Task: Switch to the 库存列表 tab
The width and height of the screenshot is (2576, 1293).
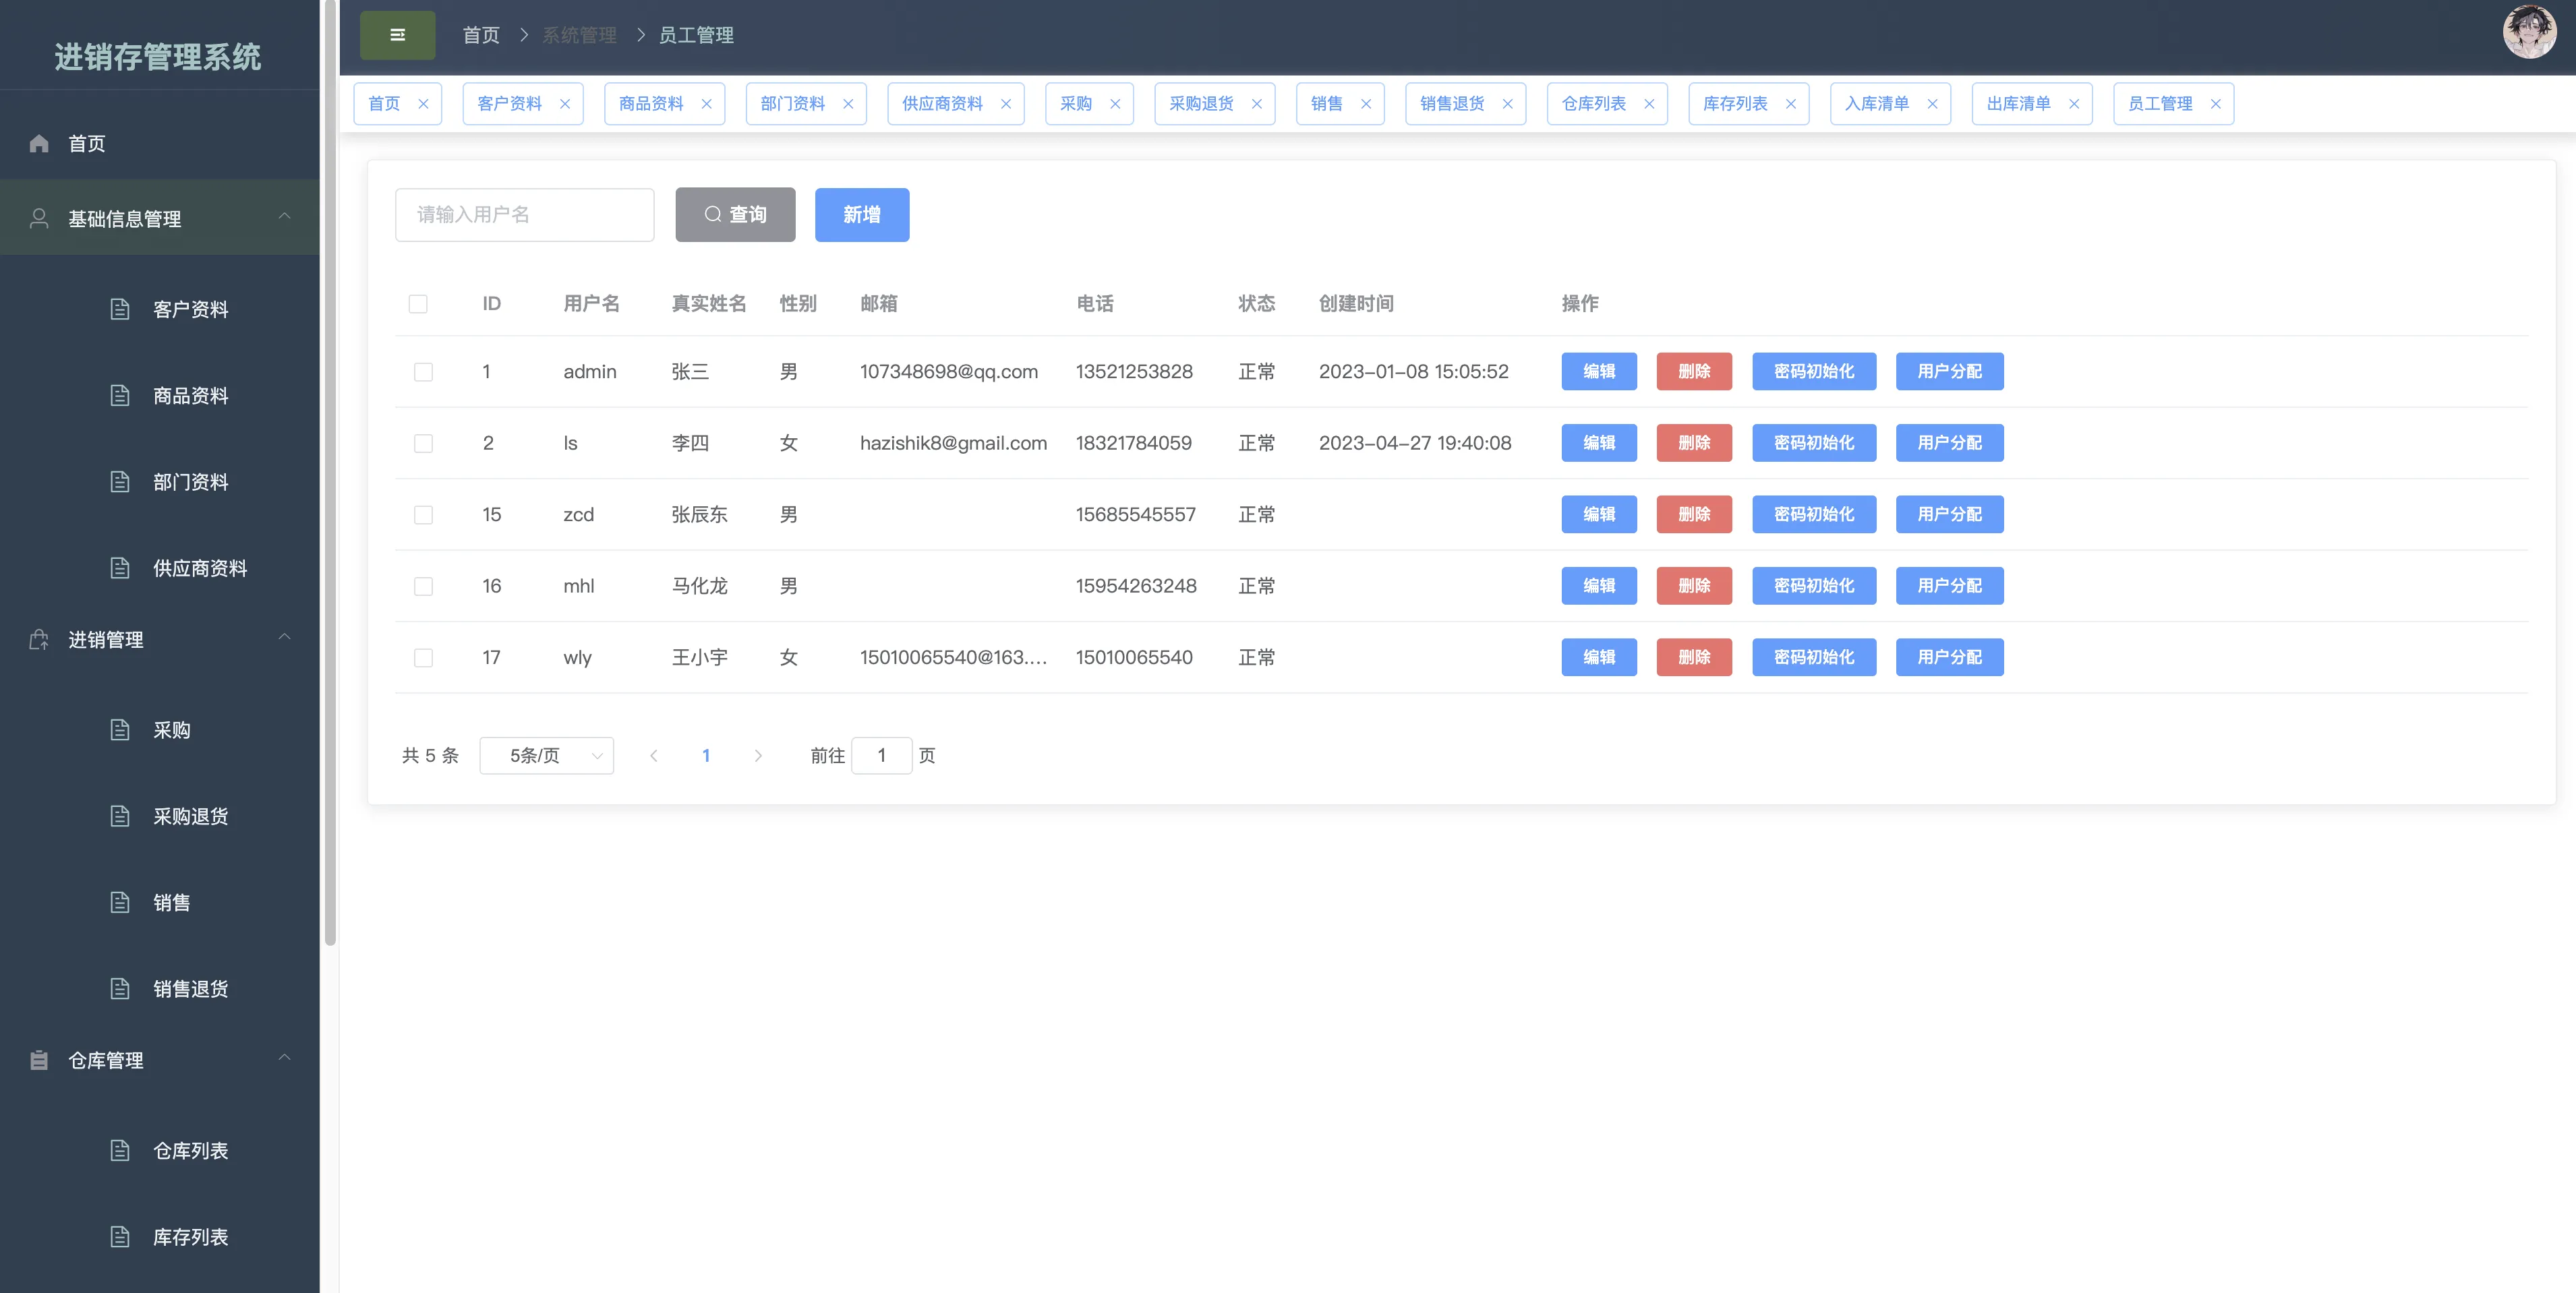Action: 1735,104
